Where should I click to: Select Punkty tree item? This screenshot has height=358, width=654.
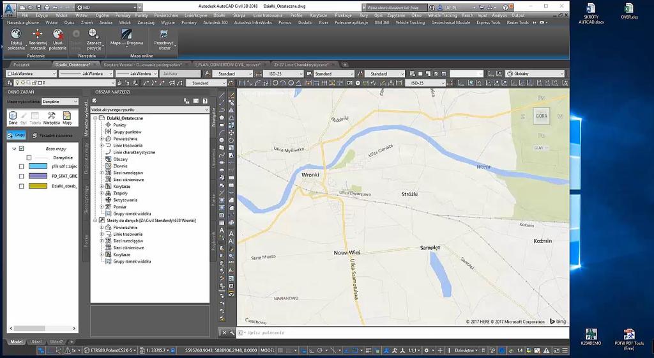(119, 125)
